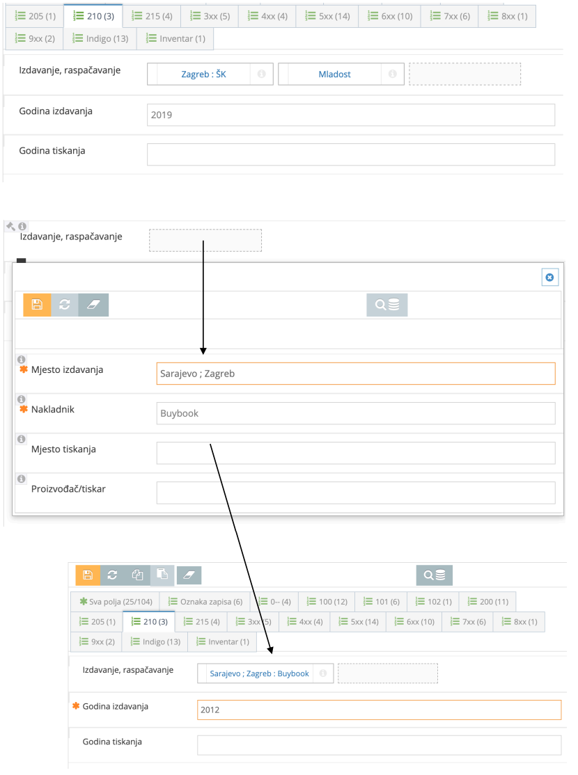
Task: Click the save icon in the popup dialog
Action: pyautogui.click(x=37, y=305)
